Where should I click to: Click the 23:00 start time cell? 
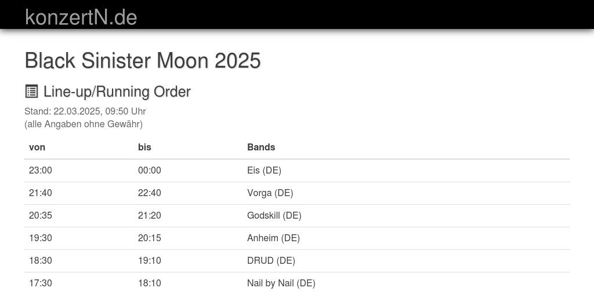tap(41, 170)
